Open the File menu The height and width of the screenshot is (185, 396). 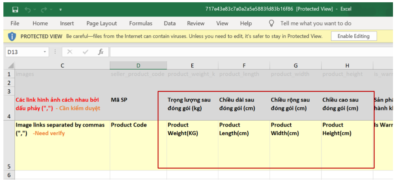click(x=15, y=23)
